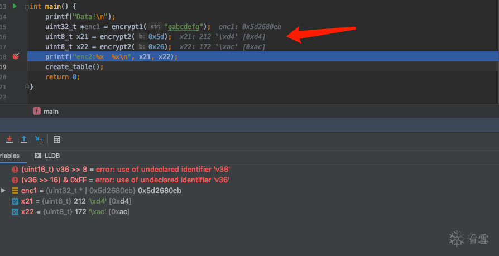Click the closing-brace fold marker of main
499x256 pixels.
point(26,87)
